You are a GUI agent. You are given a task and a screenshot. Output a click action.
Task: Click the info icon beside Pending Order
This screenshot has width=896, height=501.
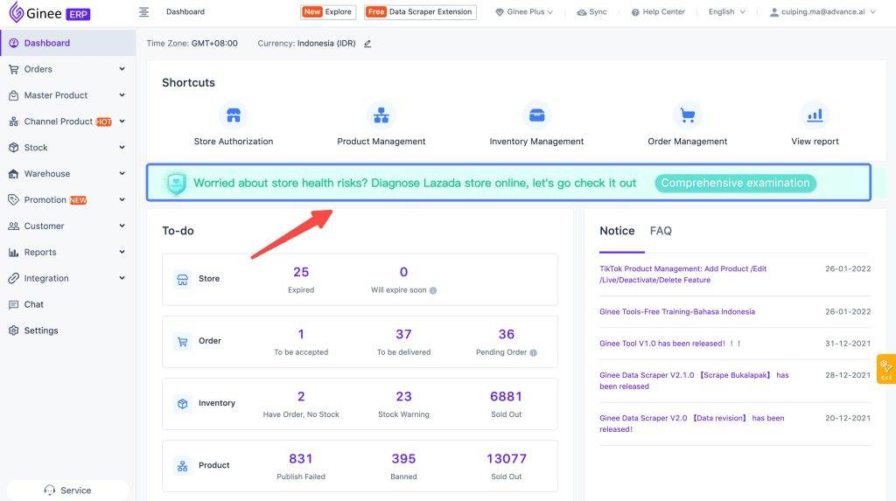(x=533, y=352)
